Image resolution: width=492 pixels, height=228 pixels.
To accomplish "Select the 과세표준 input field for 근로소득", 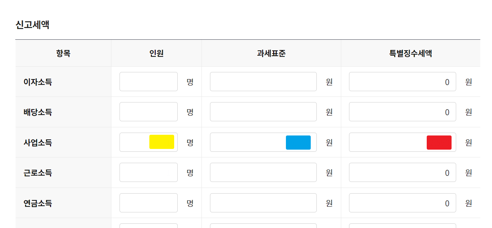I will tap(263, 172).
